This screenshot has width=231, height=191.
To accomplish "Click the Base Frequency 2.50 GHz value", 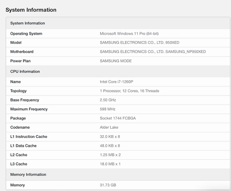I will point(108,100).
